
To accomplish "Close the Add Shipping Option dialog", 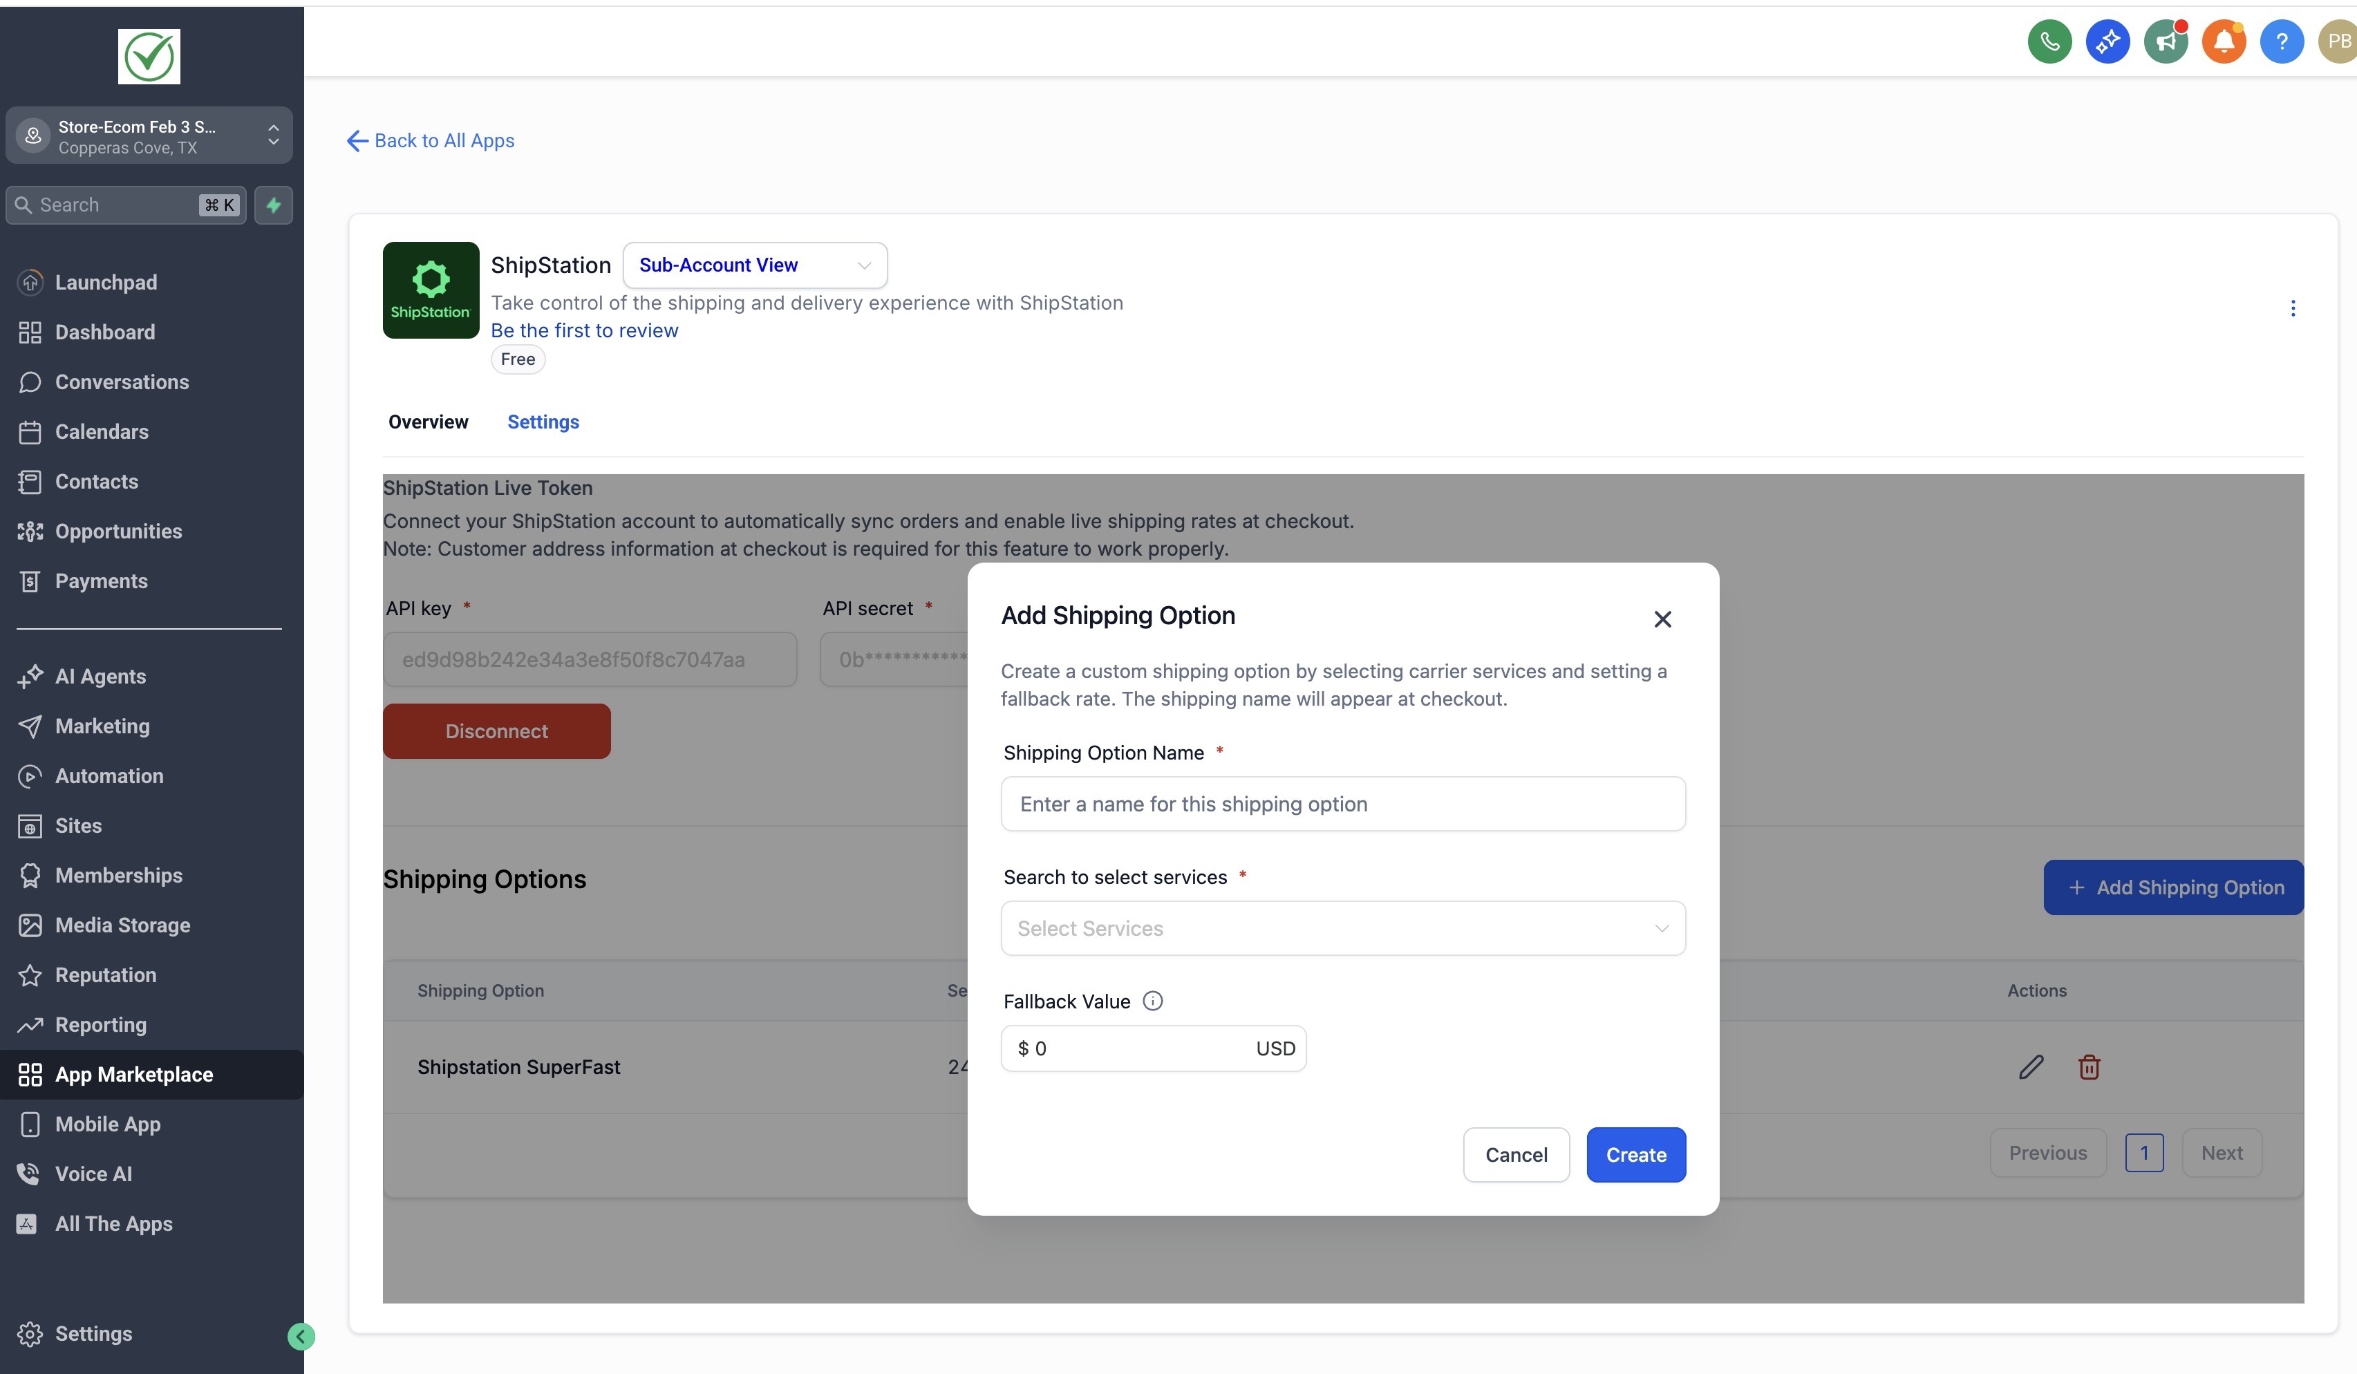I will click(x=1662, y=619).
